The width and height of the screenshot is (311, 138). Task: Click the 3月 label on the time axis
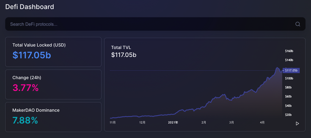pyautogui.click(x=232, y=123)
